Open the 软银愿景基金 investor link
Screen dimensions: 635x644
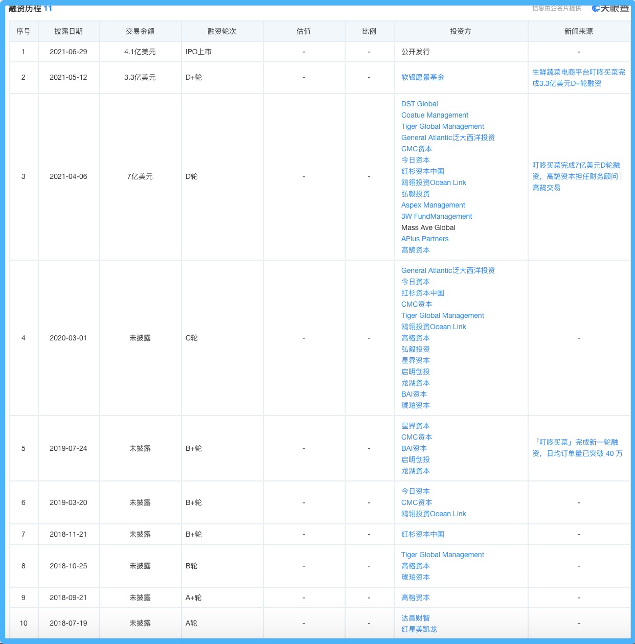click(422, 77)
